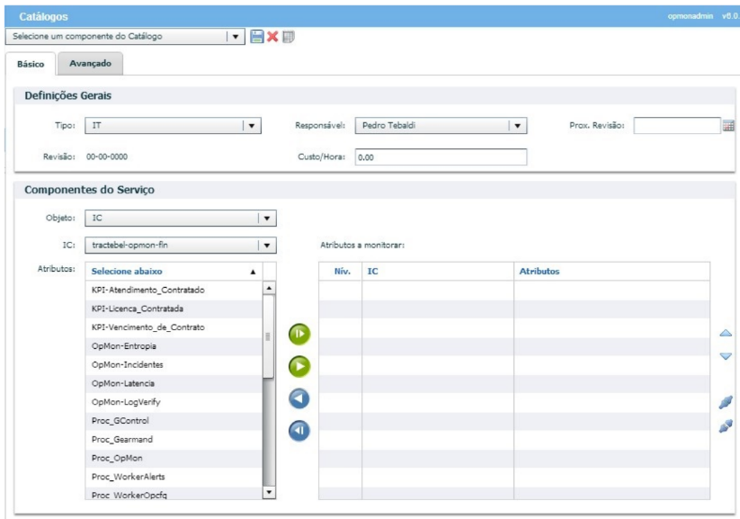Select KPI-Licenca_Contratada attribute item

(x=137, y=309)
